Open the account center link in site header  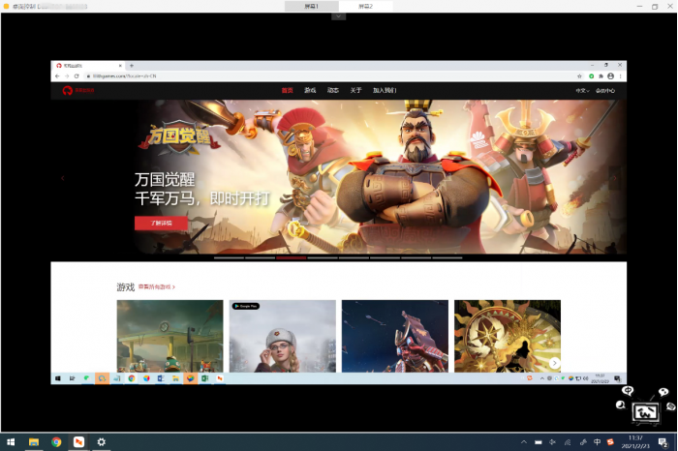coord(605,91)
